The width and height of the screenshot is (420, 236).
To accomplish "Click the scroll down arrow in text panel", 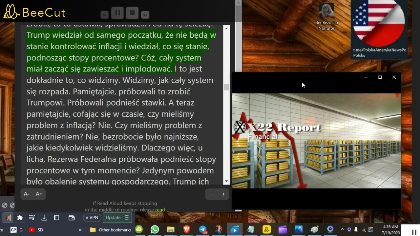I will [x=226, y=181].
